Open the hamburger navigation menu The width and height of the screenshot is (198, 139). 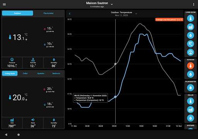pyautogui.click(x=4, y=5)
